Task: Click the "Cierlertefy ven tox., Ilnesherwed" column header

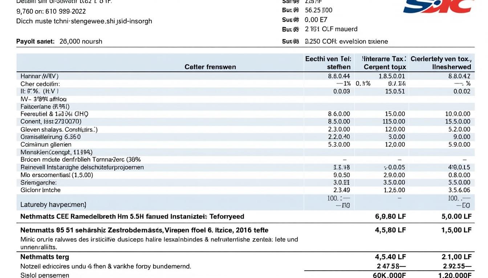Action: pyautogui.click(x=441, y=62)
